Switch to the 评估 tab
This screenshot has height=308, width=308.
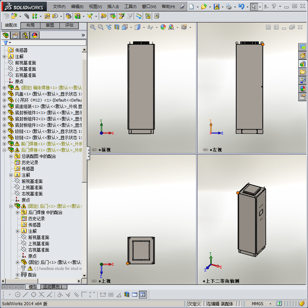coord(69,25)
